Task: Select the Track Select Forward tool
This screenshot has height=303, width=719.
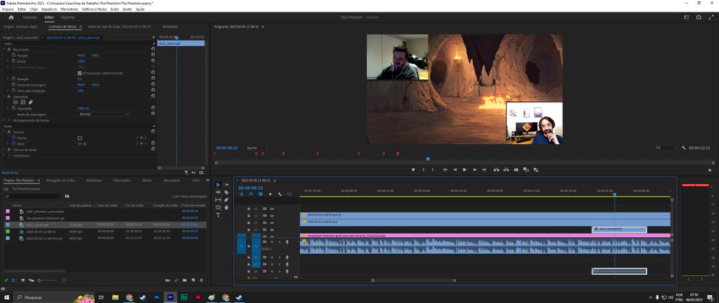Action: click(x=226, y=184)
